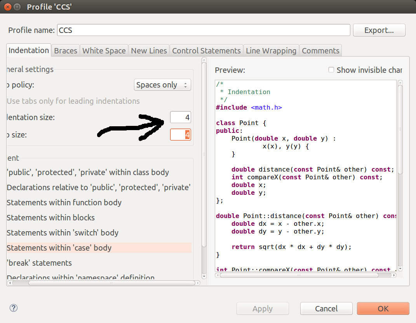The image size is (416, 323).
Task: Open the help icon in bottom left corner
Action: pyautogui.click(x=13, y=308)
